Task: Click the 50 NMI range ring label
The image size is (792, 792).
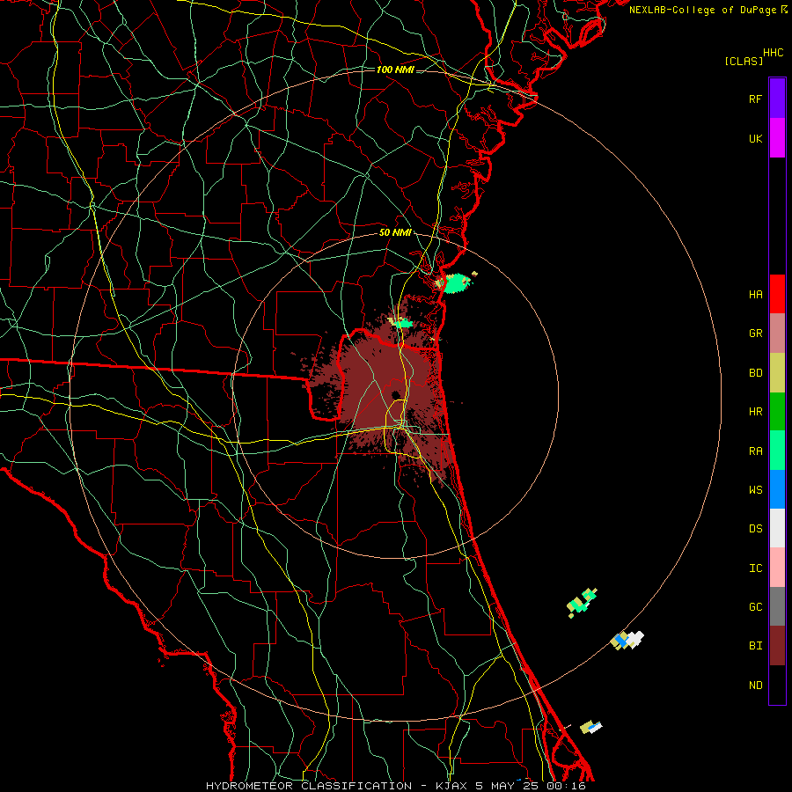Action: (395, 233)
